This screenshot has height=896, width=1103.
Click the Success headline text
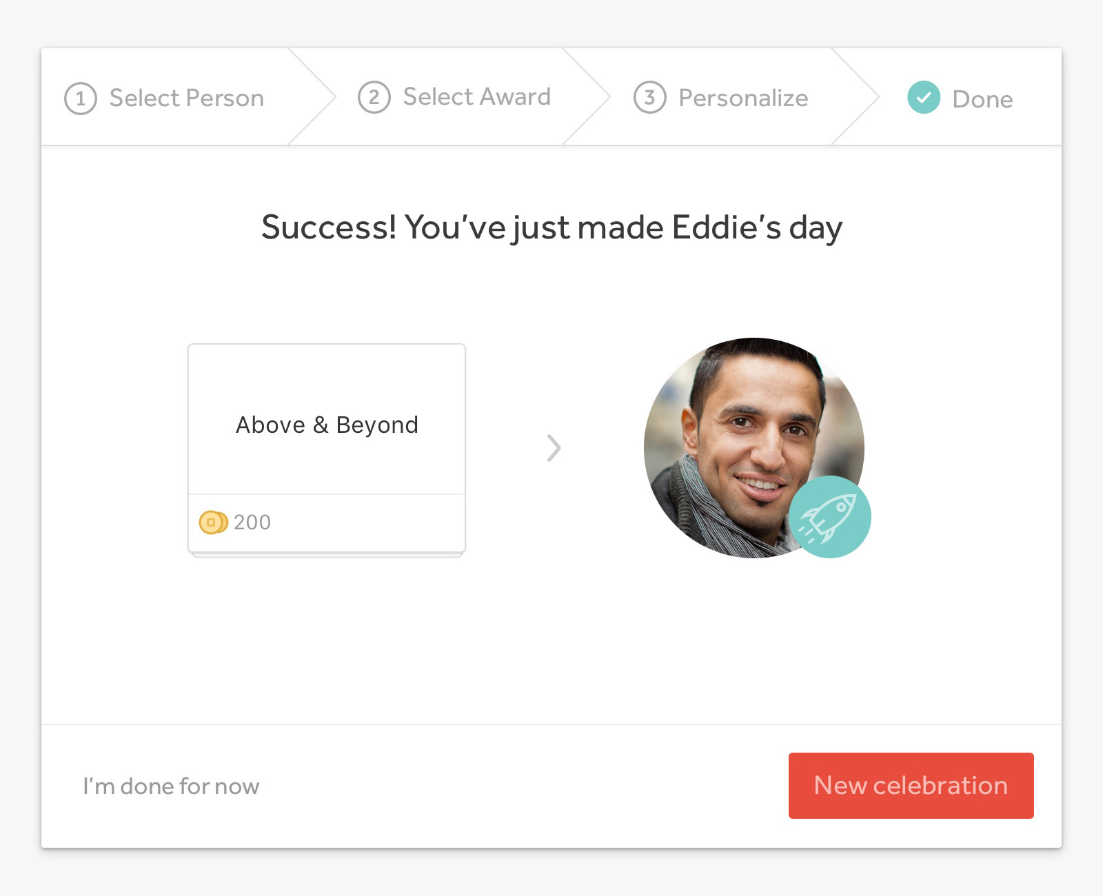pos(551,227)
